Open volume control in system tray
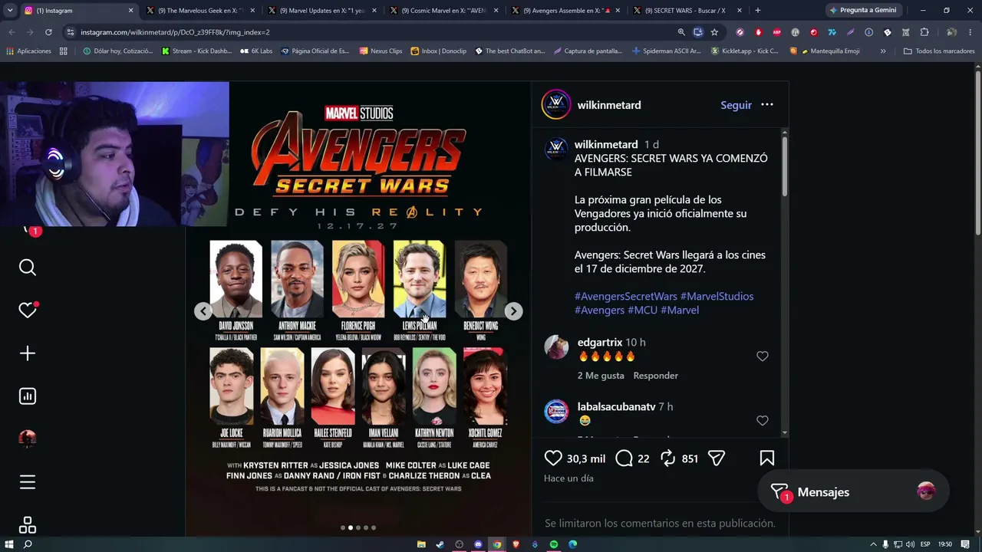 [911, 544]
